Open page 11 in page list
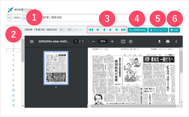The height and width of the screenshot is (117, 189). (13, 95)
